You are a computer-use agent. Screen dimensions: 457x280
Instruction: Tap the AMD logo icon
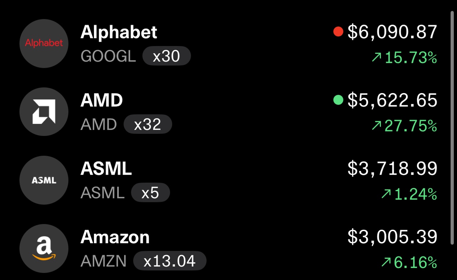click(44, 112)
